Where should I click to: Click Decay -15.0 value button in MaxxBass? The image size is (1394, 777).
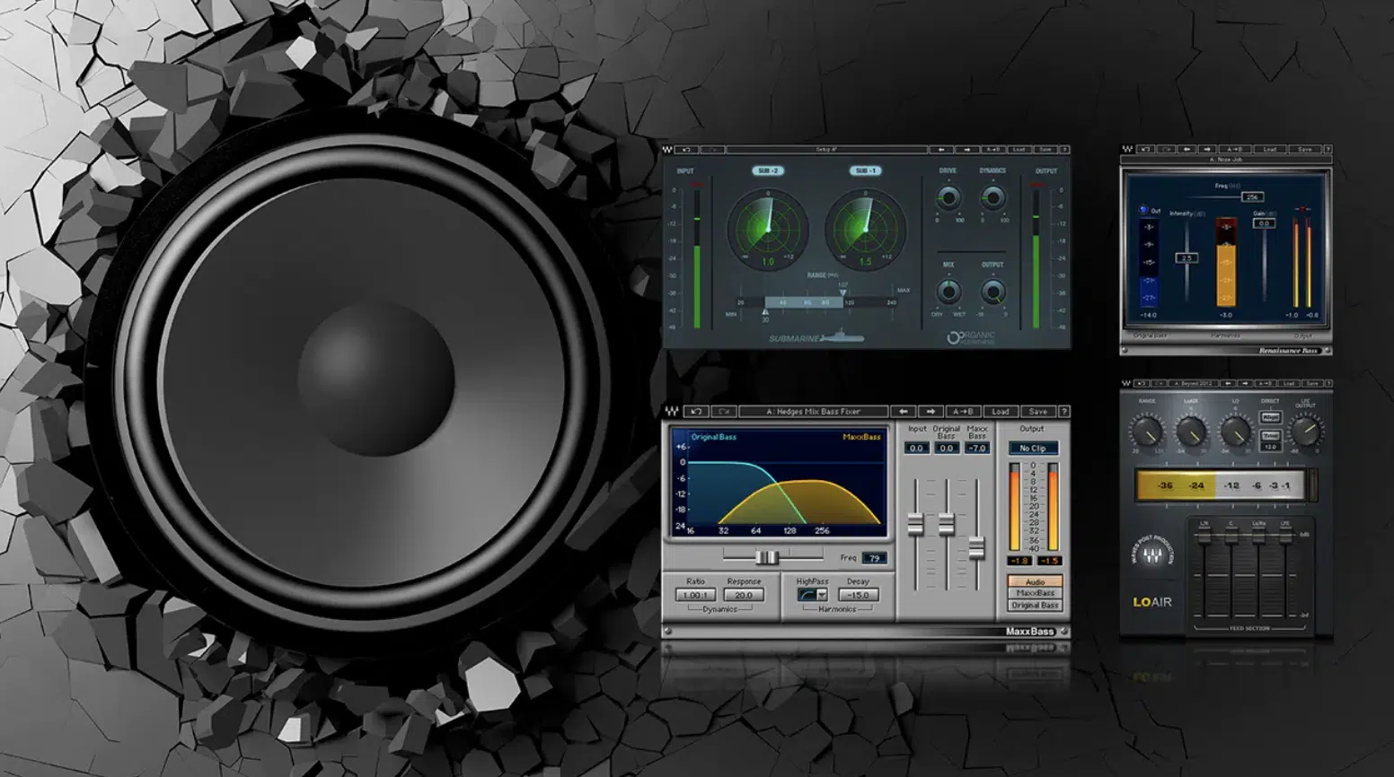click(x=858, y=595)
